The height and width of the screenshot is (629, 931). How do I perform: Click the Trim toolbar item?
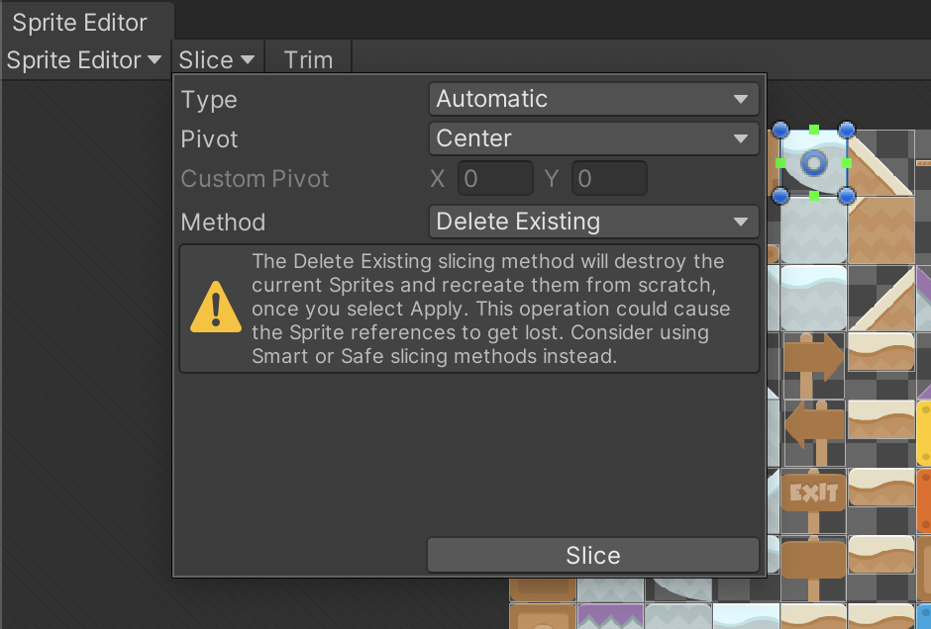pyautogui.click(x=308, y=60)
